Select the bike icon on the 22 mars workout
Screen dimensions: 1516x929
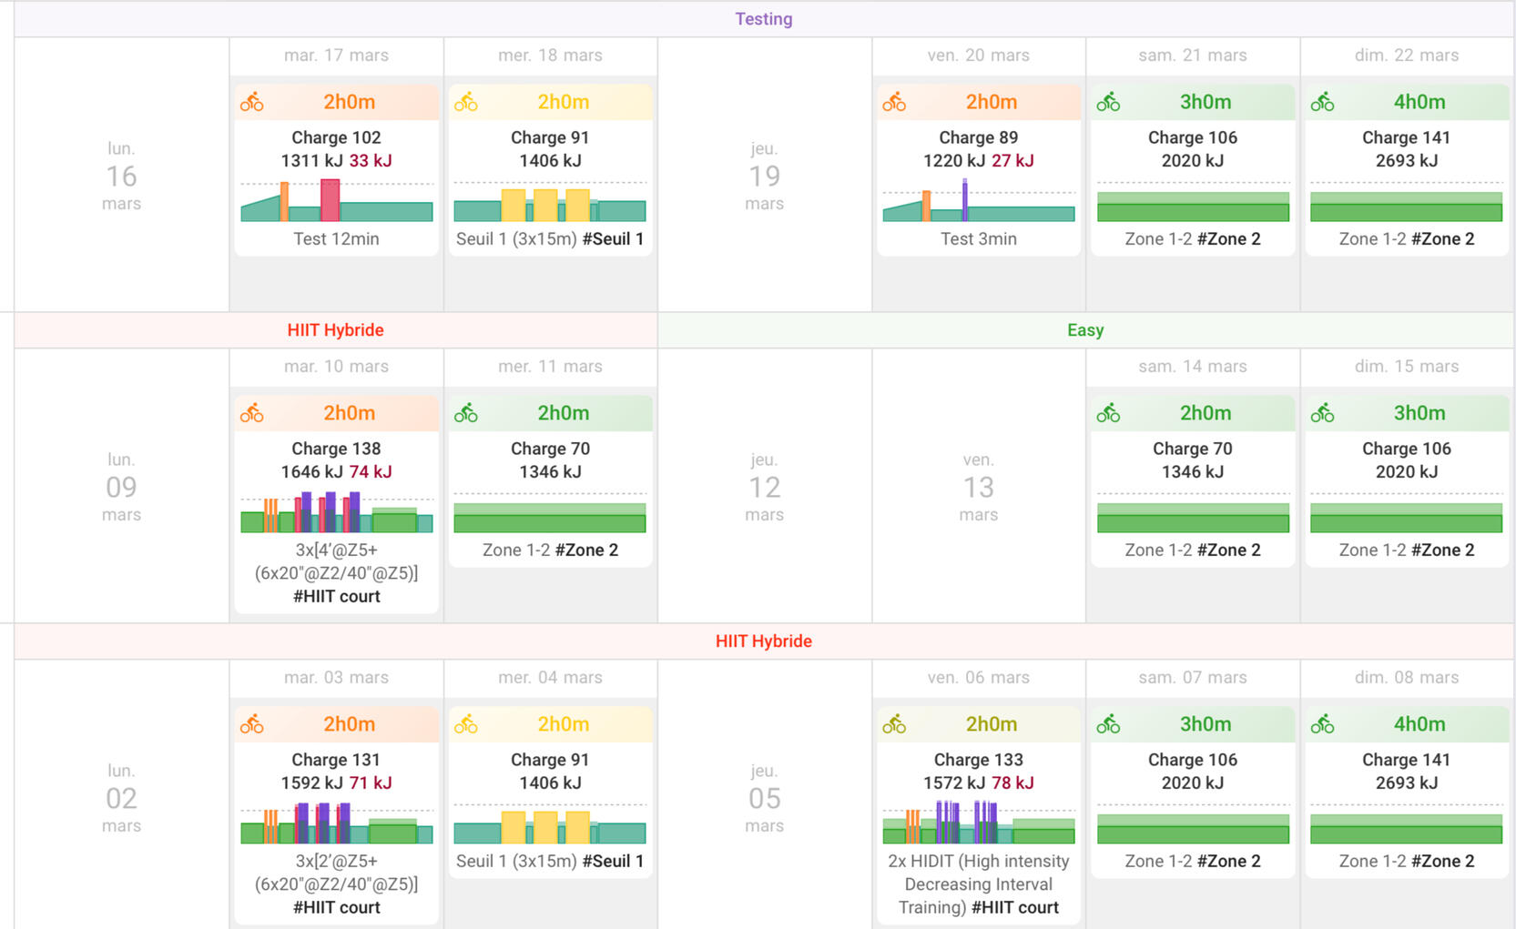tap(1322, 102)
